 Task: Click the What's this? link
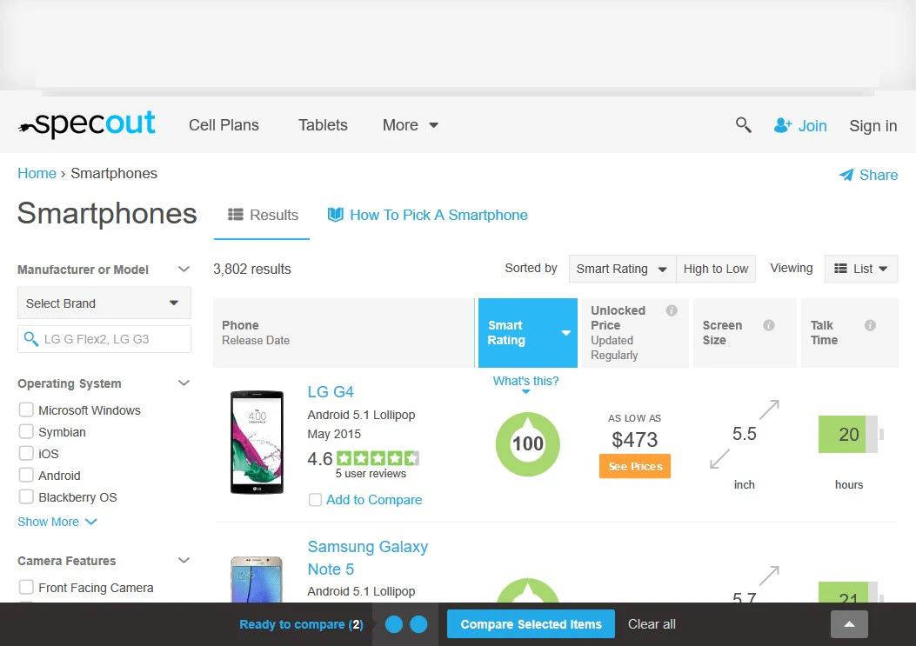[525, 382]
